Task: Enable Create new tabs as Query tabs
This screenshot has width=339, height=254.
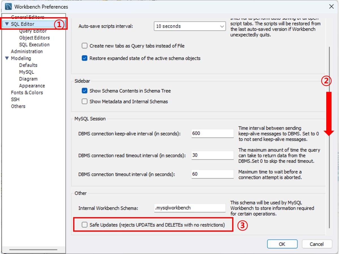Action: [84, 46]
